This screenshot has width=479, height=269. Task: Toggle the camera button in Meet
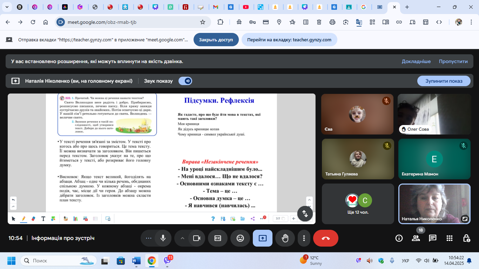tap(197, 238)
